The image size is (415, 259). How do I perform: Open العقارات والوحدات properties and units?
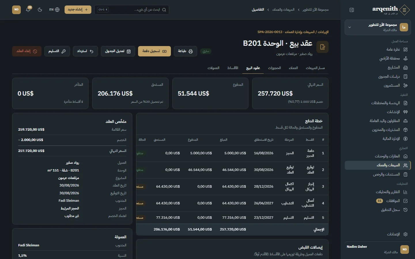click(x=378, y=156)
